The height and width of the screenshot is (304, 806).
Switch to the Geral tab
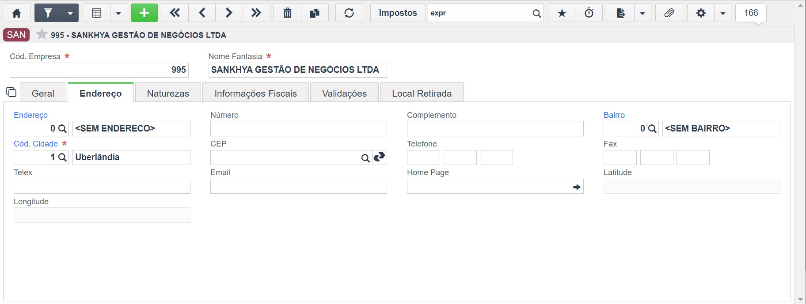coord(43,93)
